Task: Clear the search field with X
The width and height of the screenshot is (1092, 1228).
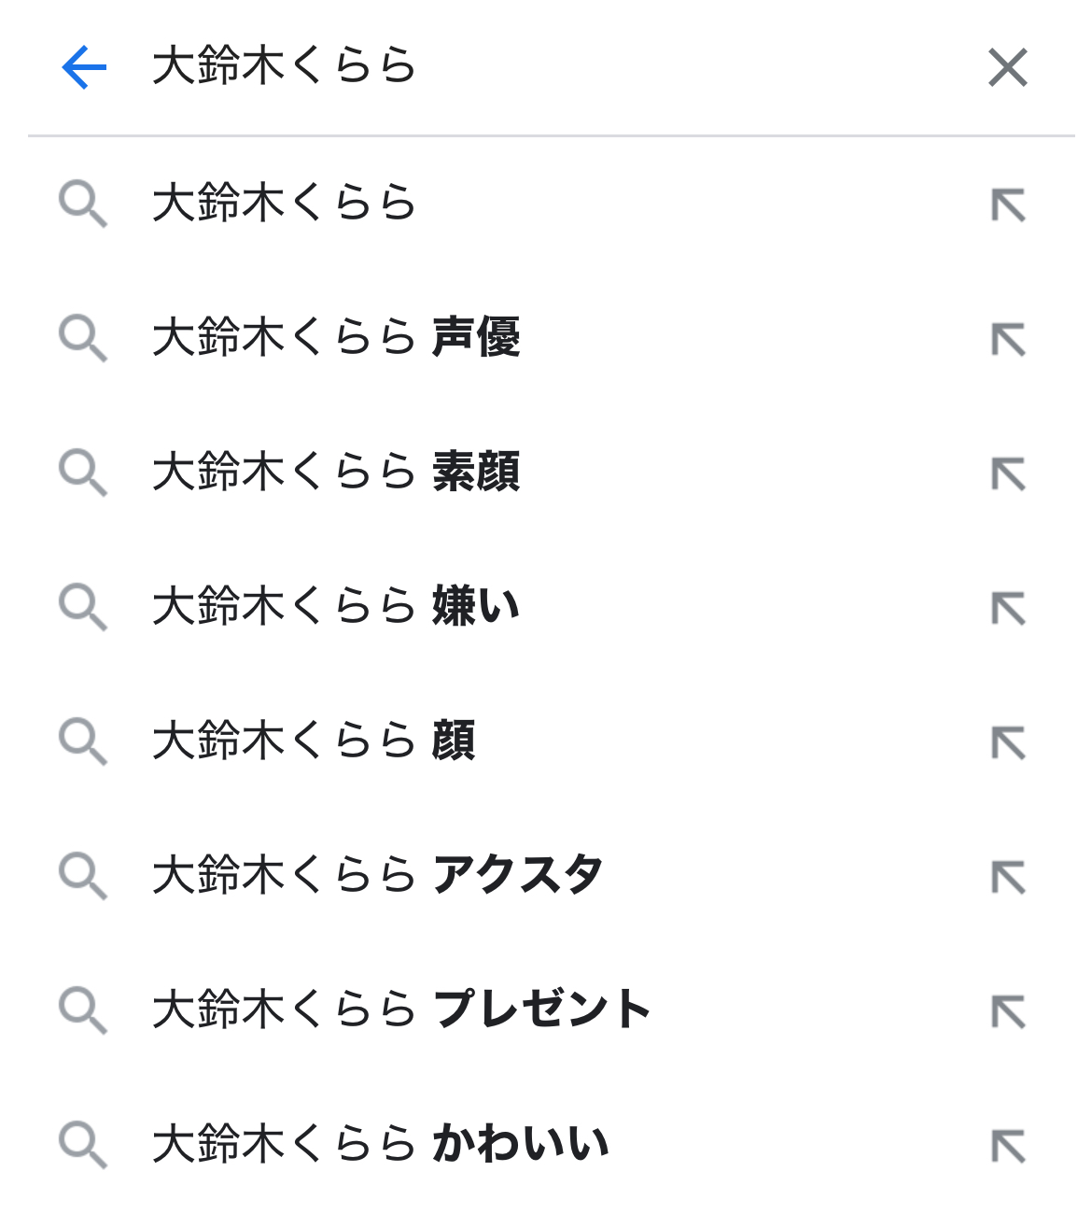Action: coord(1007,67)
